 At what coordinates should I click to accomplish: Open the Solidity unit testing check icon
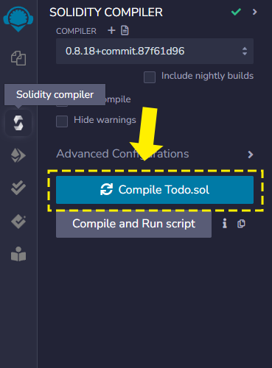[18, 222]
